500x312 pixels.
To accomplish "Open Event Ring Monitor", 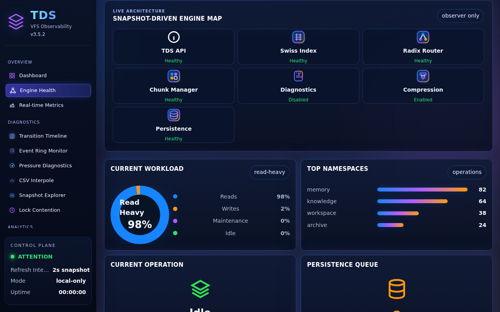I will [x=48, y=151].
